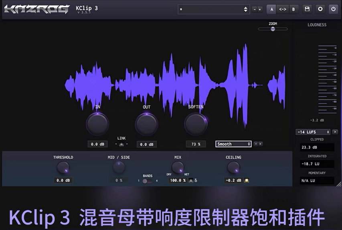
Task: Select next clip mode with plus button
Action: click(260, 144)
